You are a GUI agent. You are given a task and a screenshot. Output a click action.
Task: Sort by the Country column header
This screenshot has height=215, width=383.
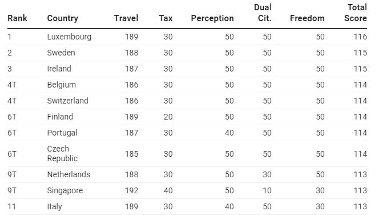coord(63,18)
